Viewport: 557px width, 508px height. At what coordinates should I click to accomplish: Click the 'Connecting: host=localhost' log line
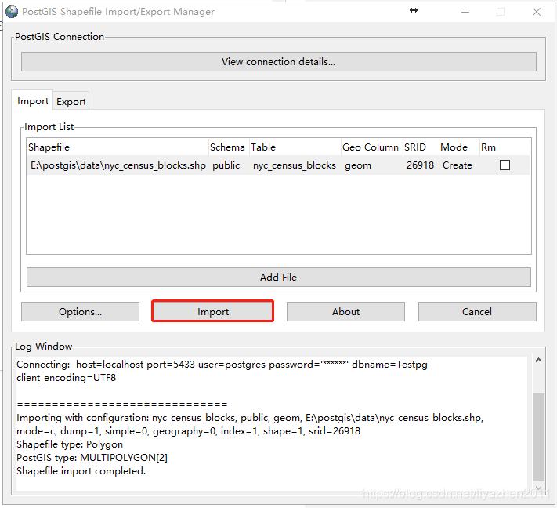[222, 365]
